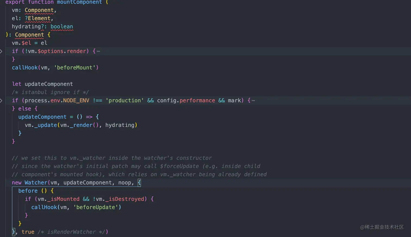
Task: Click the _update method call
Action: [46, 125]
